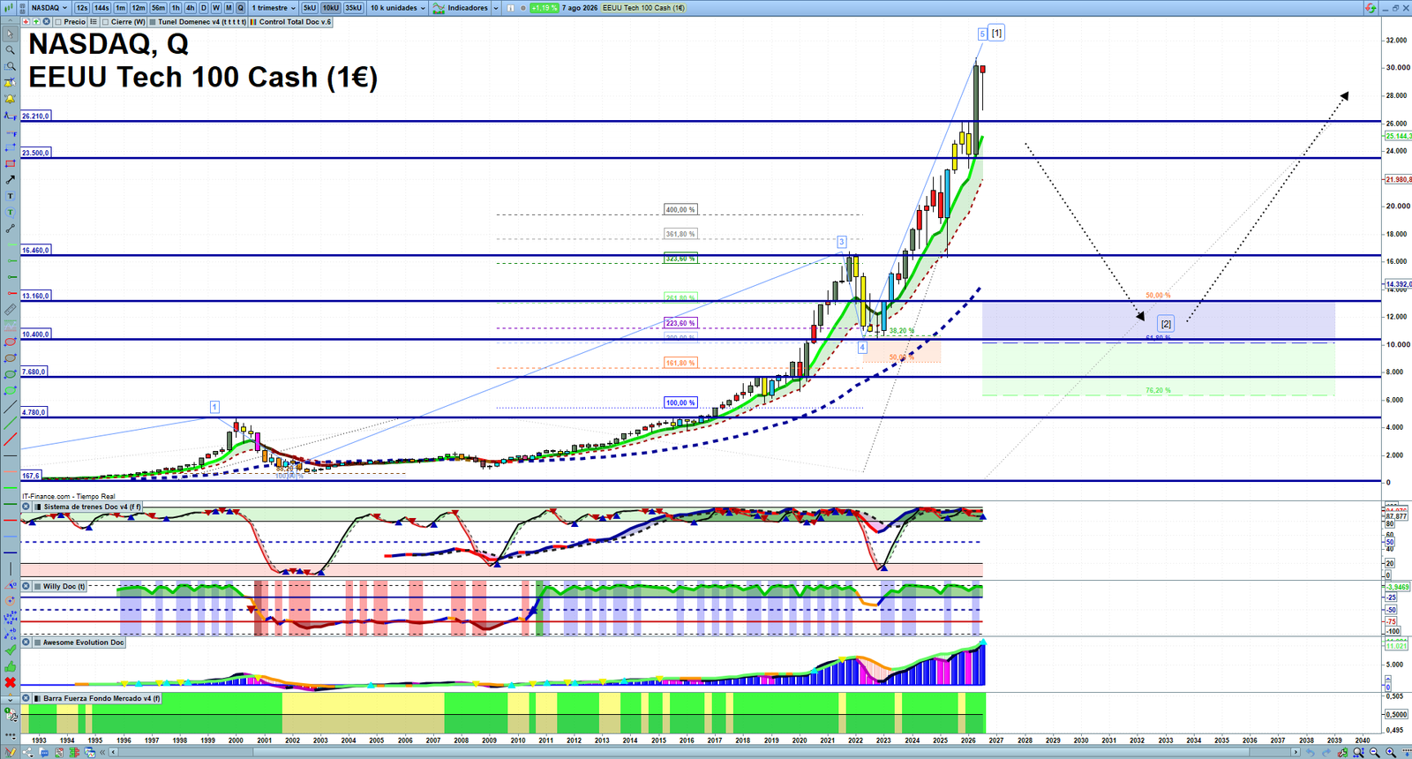This screenshot has width=1412, height=759.
Task: Click the green plus add icon
Action: click(36, 21)
